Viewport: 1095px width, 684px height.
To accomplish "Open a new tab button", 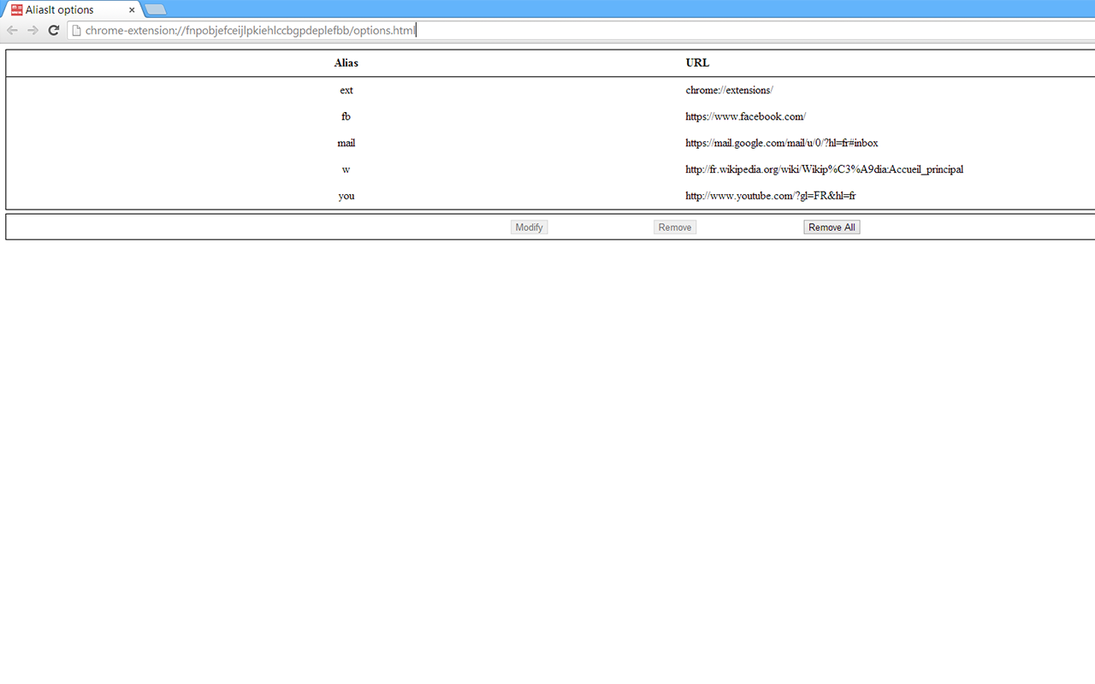I will [155, 9].
